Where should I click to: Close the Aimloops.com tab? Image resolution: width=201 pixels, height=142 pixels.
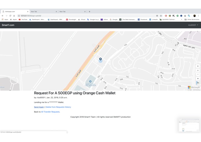pos(28,11)
